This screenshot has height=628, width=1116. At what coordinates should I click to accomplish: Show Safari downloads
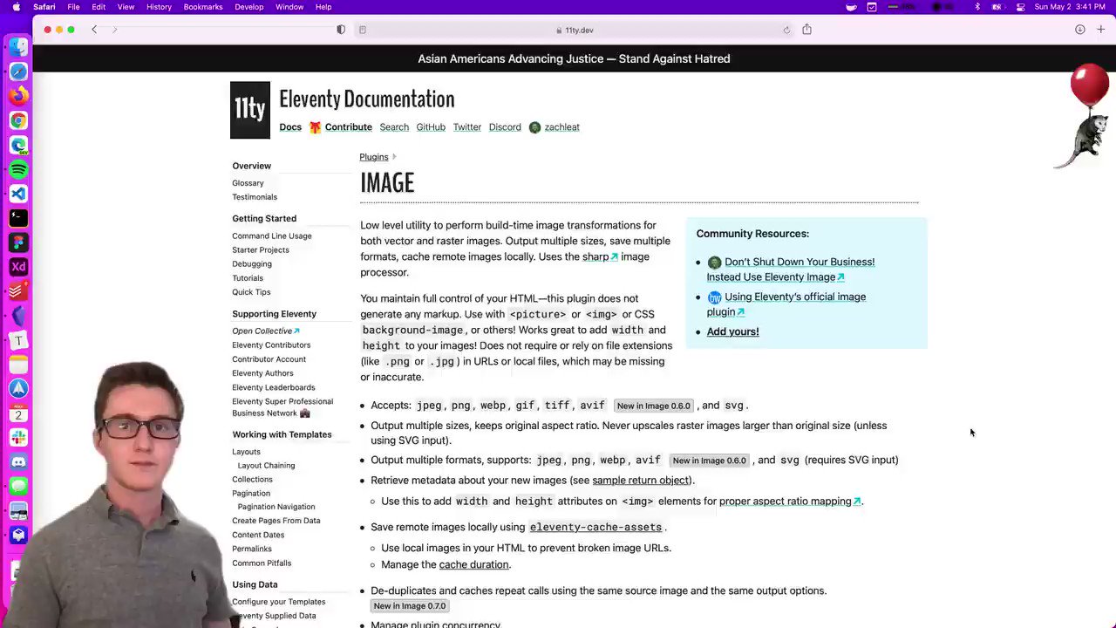coord(1079,30)
